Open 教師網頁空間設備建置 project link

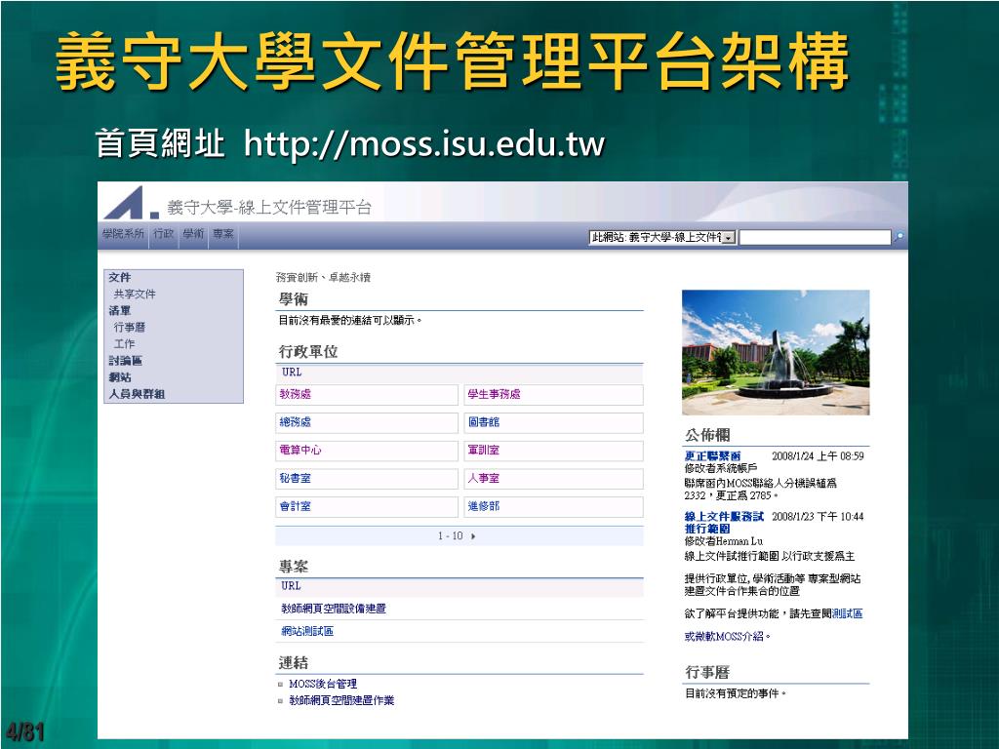pos(334,609)
